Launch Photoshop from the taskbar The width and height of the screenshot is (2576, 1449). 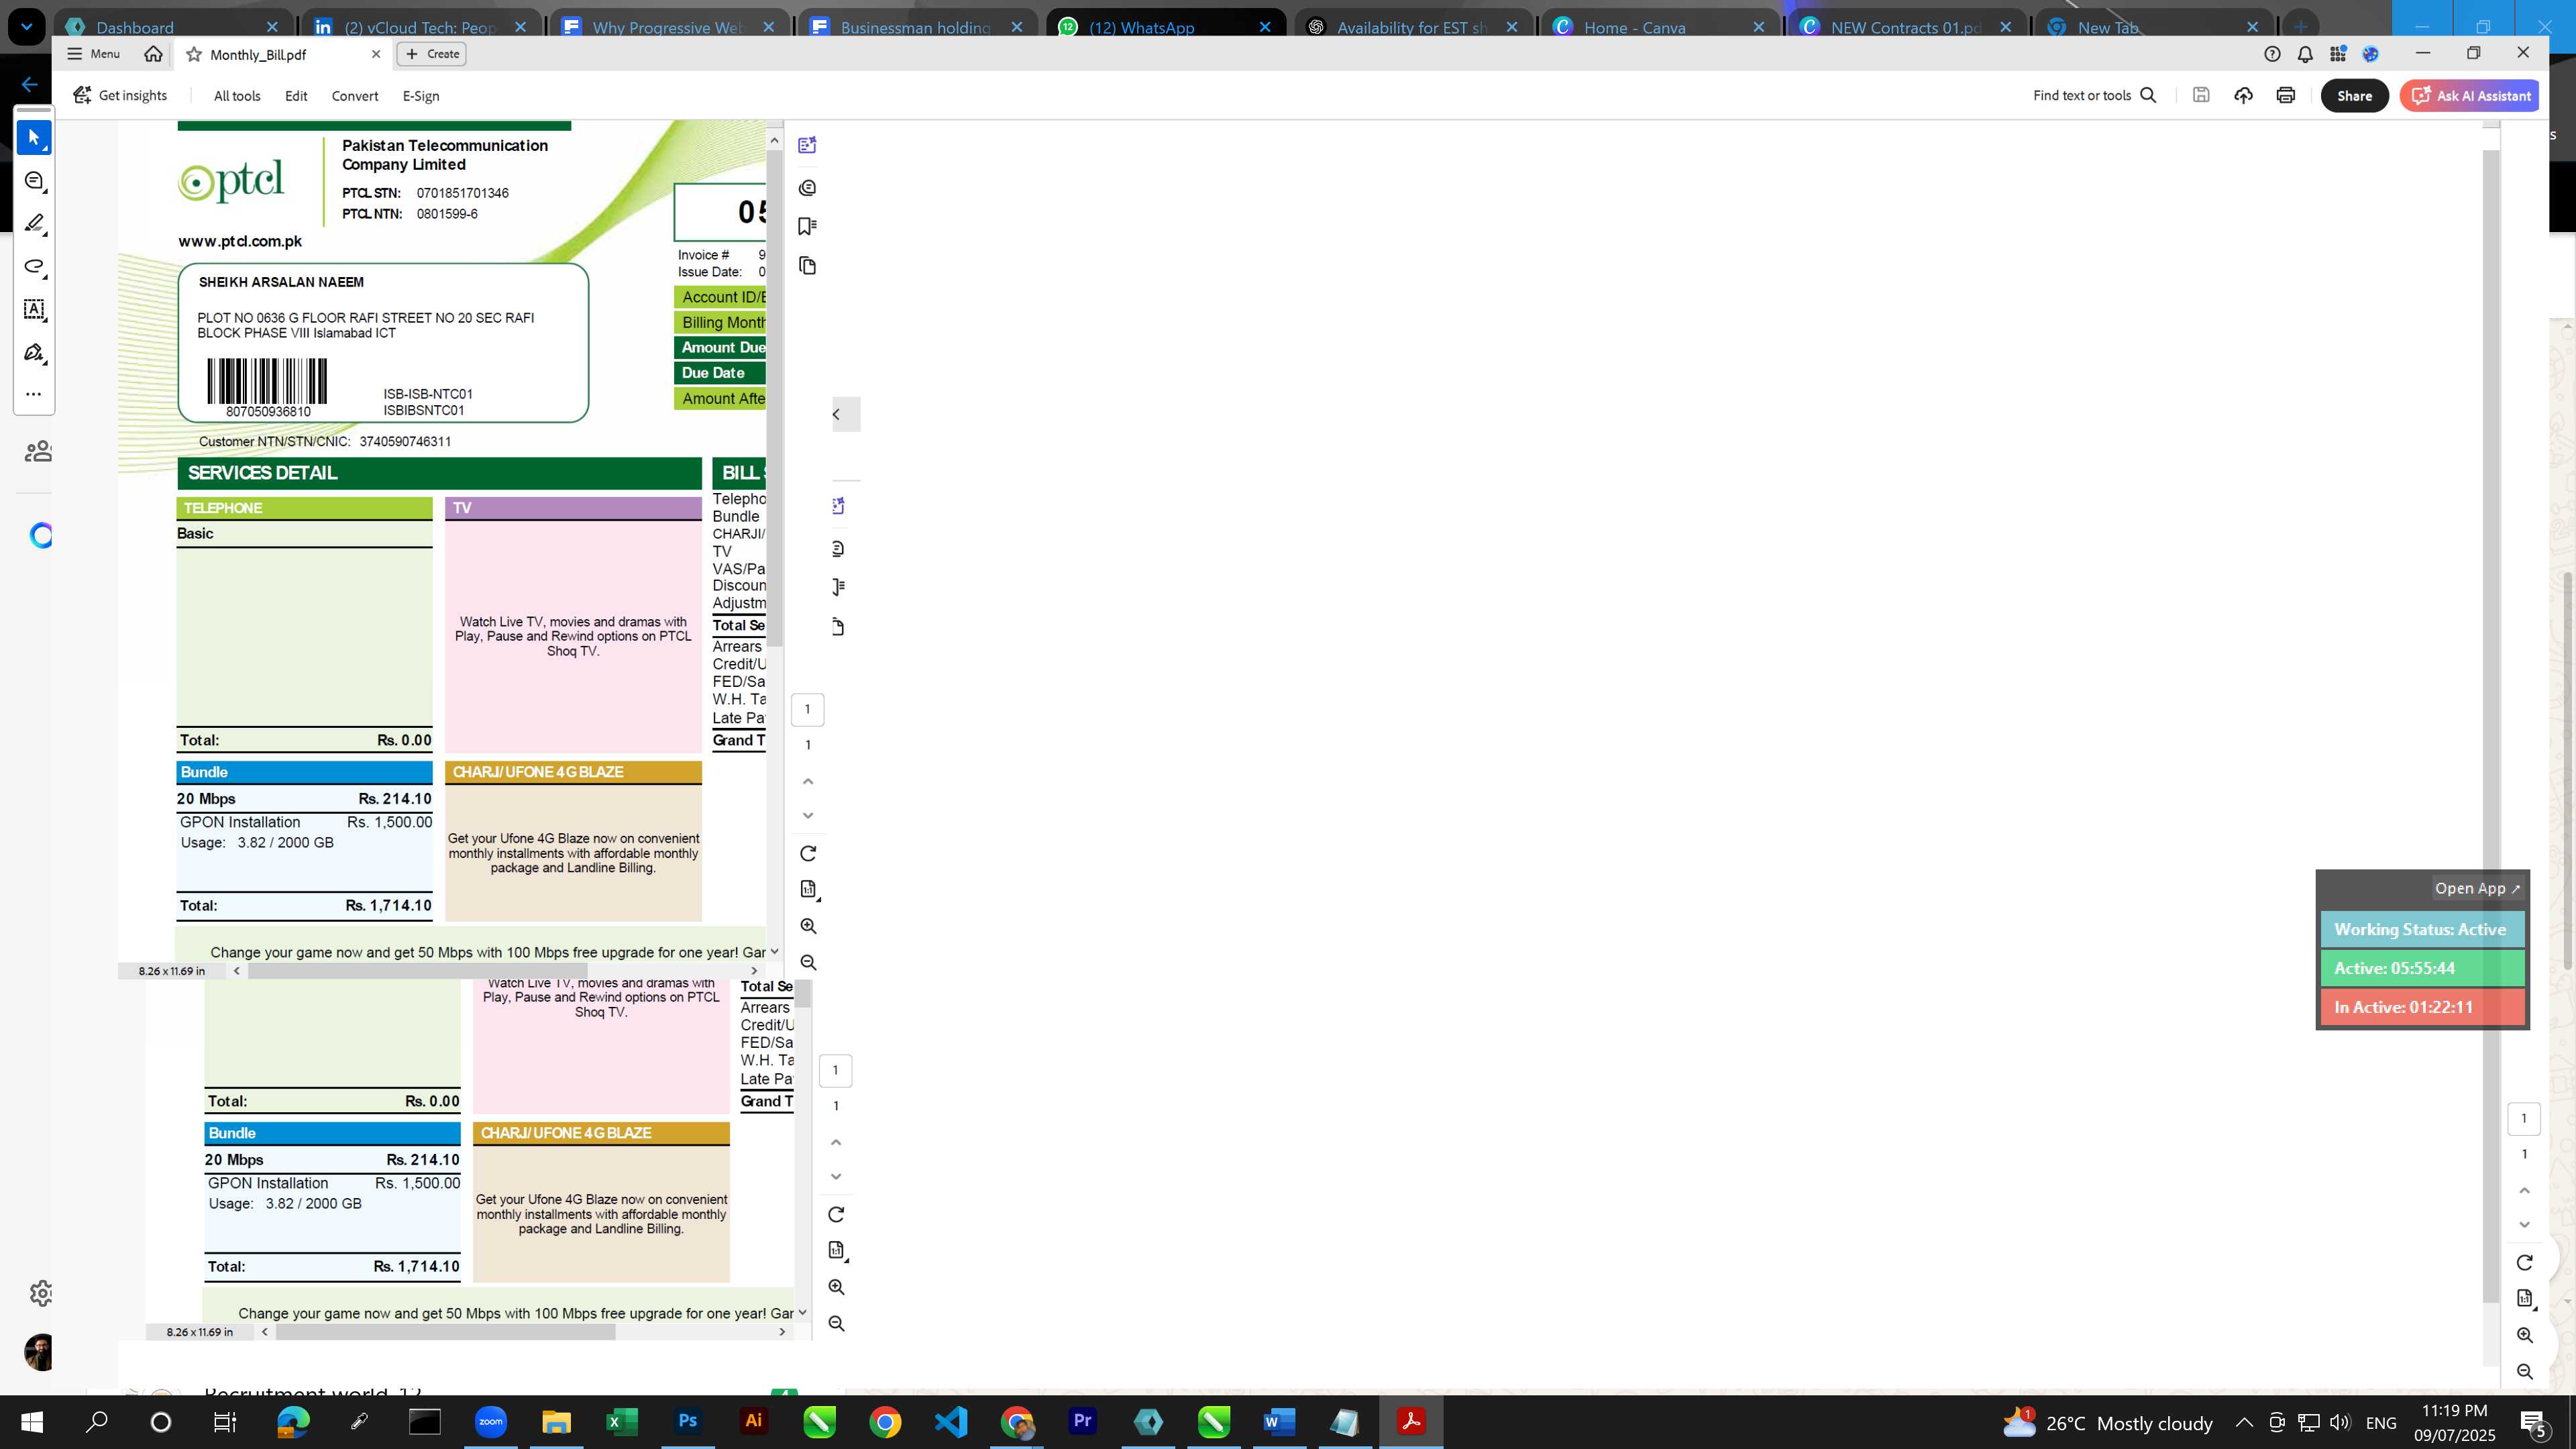[688, 1422]
